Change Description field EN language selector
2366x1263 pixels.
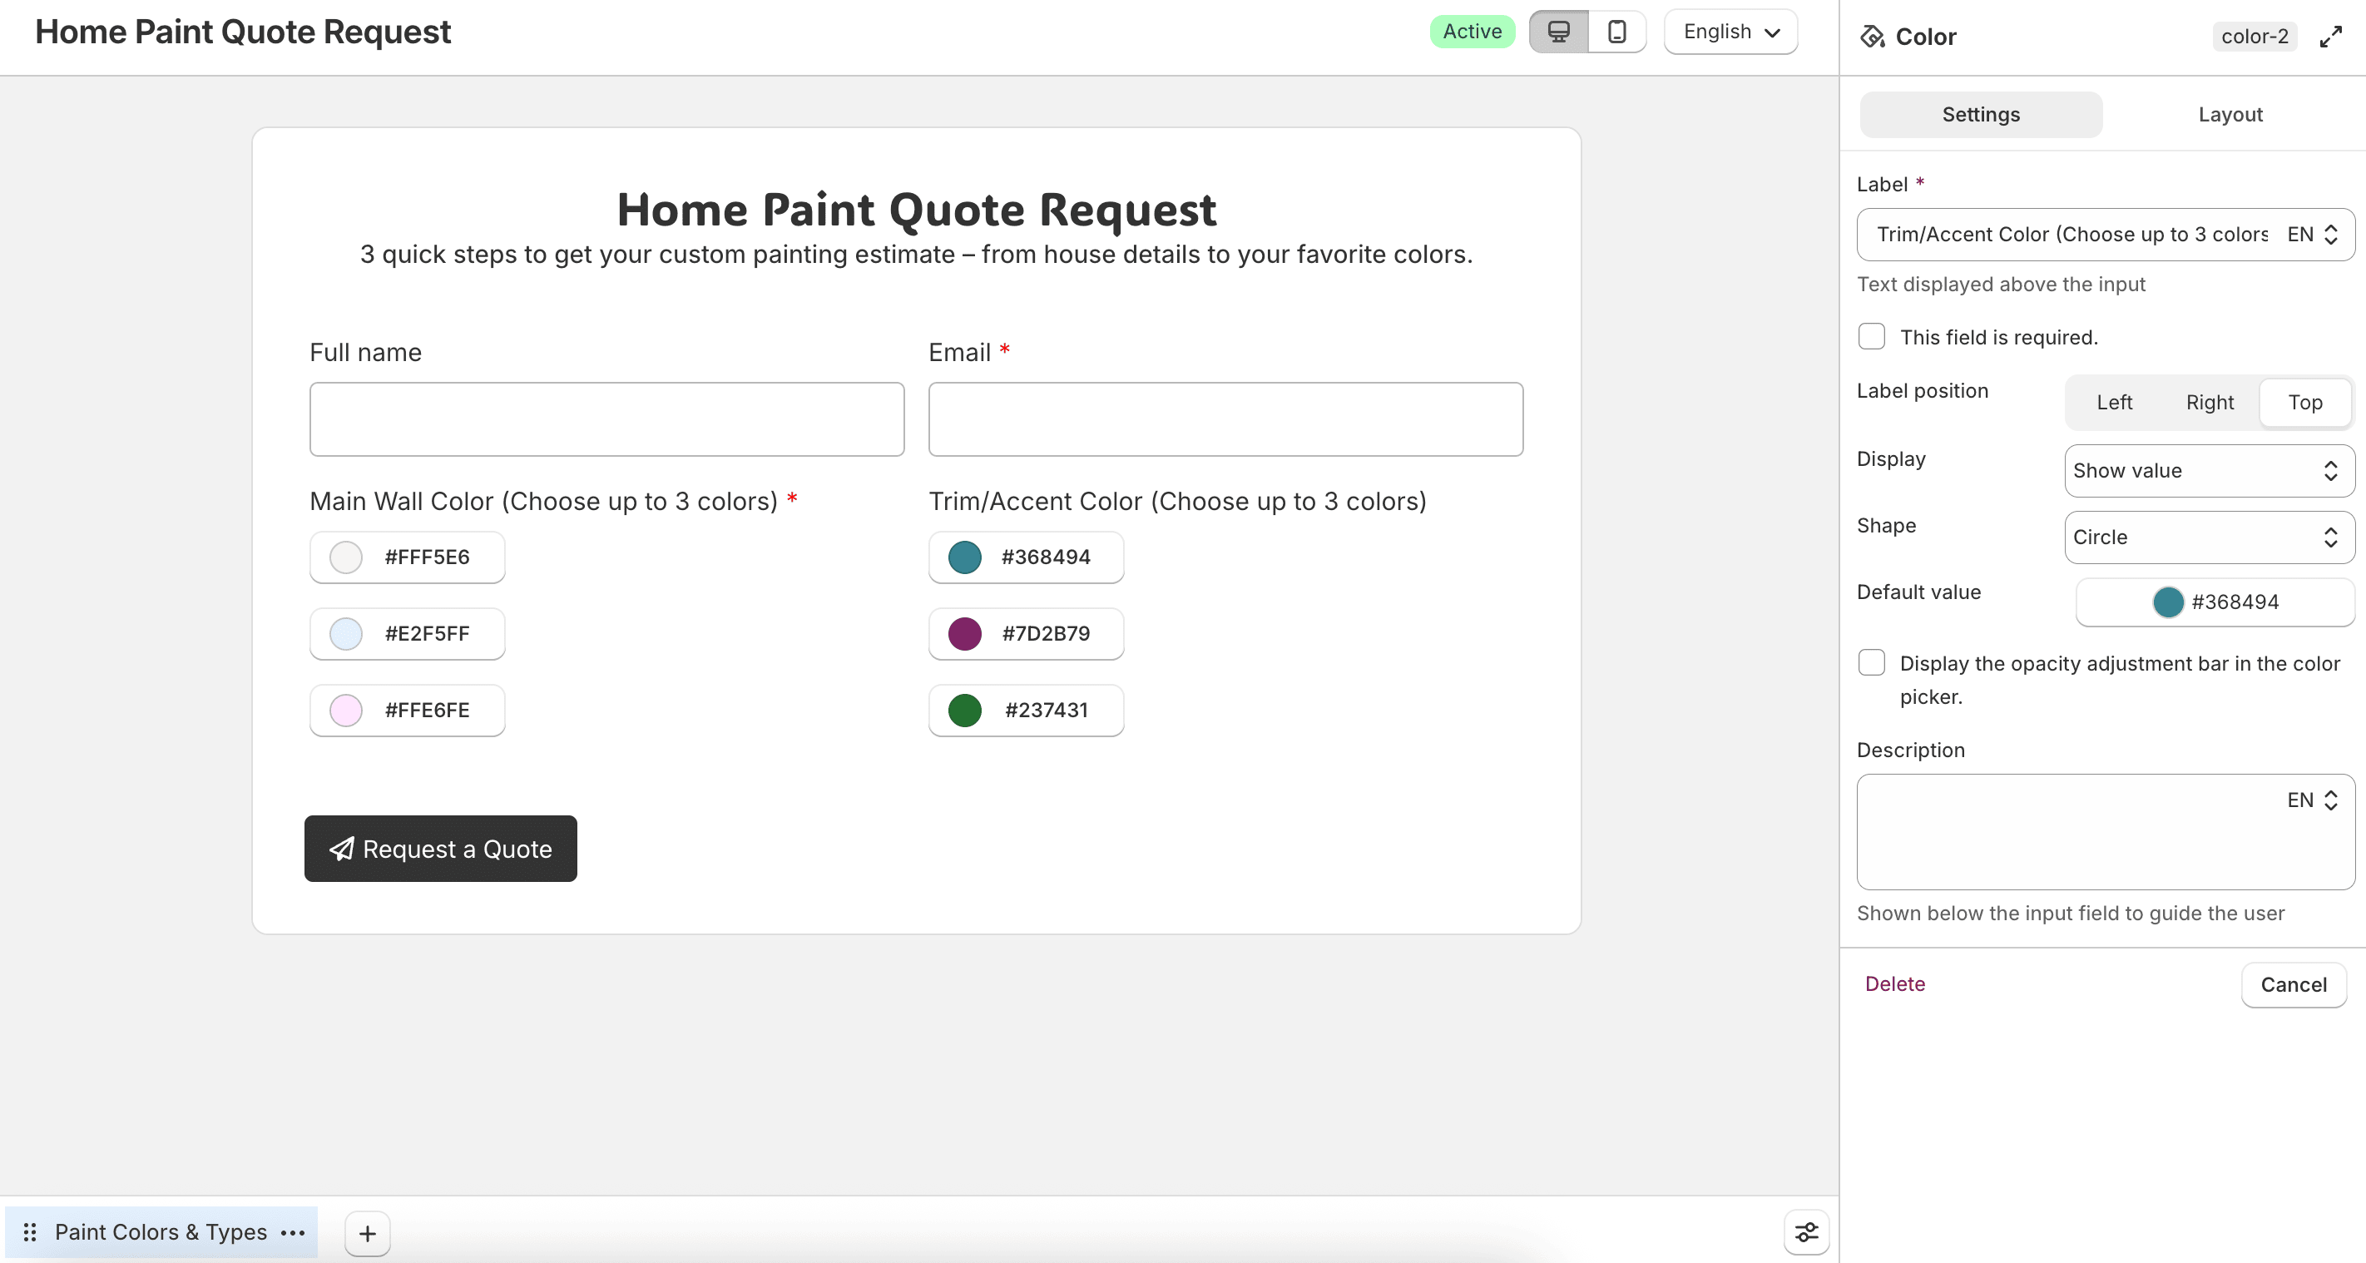tap(2312, 800)
